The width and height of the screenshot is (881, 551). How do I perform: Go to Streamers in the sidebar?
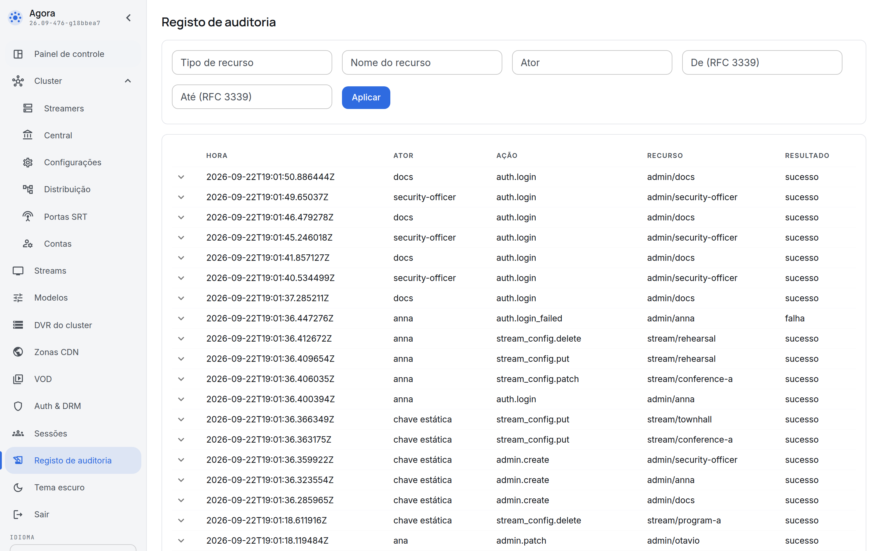tap(73, 108)
